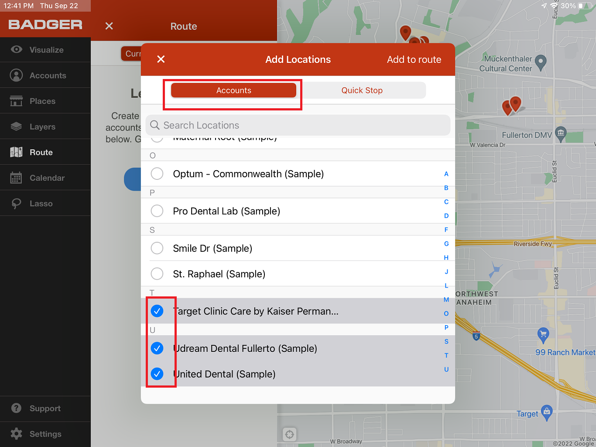596x447 pixels.
Task: Tap the Fullerton DMV map marker
Action: [x=561, y=134]
